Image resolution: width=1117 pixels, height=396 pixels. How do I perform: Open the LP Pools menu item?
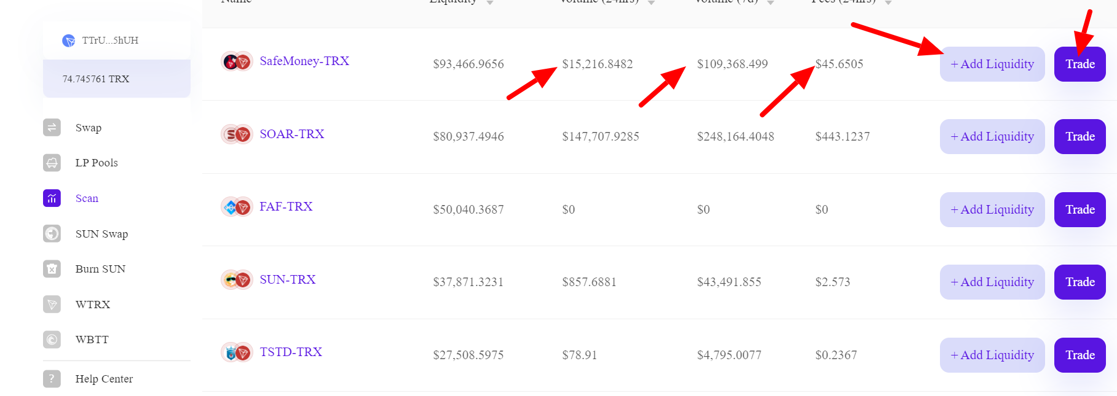(97, 163)
